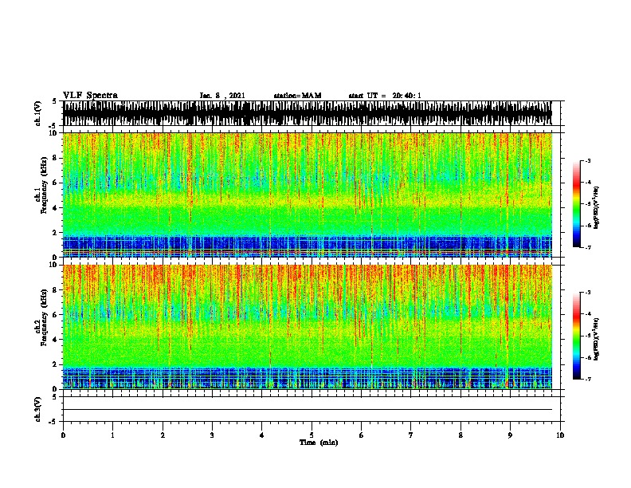Image resolution: width=631 pixels, height=488 pixels.
Task: Click the "ch.3(V)" axis label
Action: pos(38,409)
